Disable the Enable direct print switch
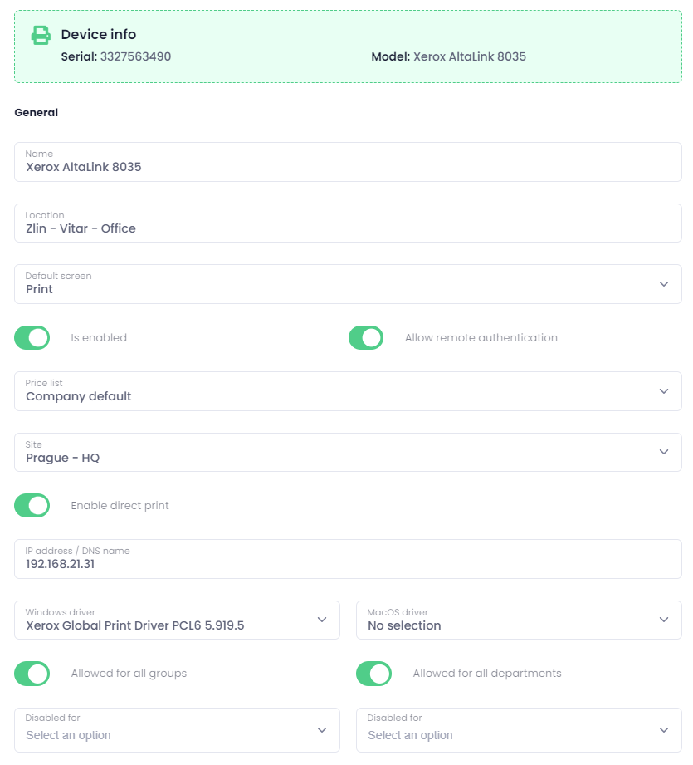693x765 pixels. coord(32,506)
